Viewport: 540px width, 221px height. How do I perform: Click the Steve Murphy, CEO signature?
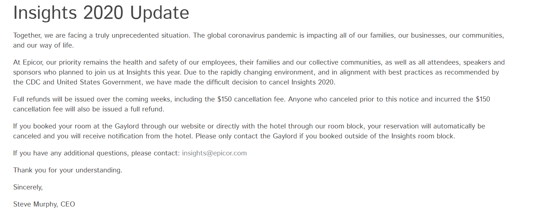44,204
